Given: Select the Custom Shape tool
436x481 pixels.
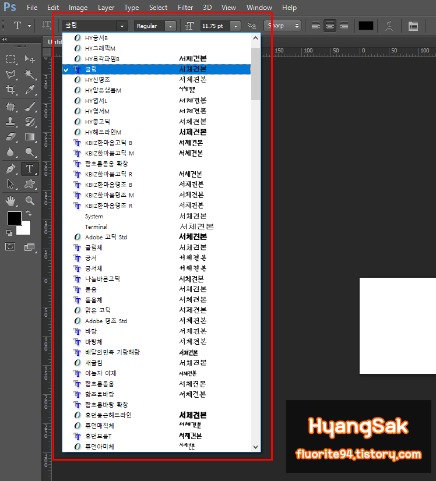Looking at the screenshot, I should tap(30, 184).
